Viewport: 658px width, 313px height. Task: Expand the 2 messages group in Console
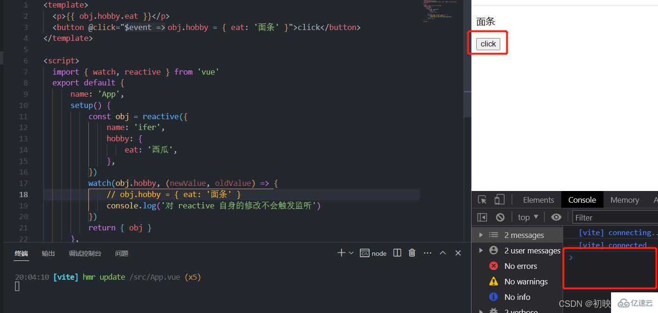(481, 235)
